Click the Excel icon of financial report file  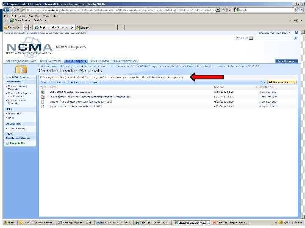[x=43, y=92]
